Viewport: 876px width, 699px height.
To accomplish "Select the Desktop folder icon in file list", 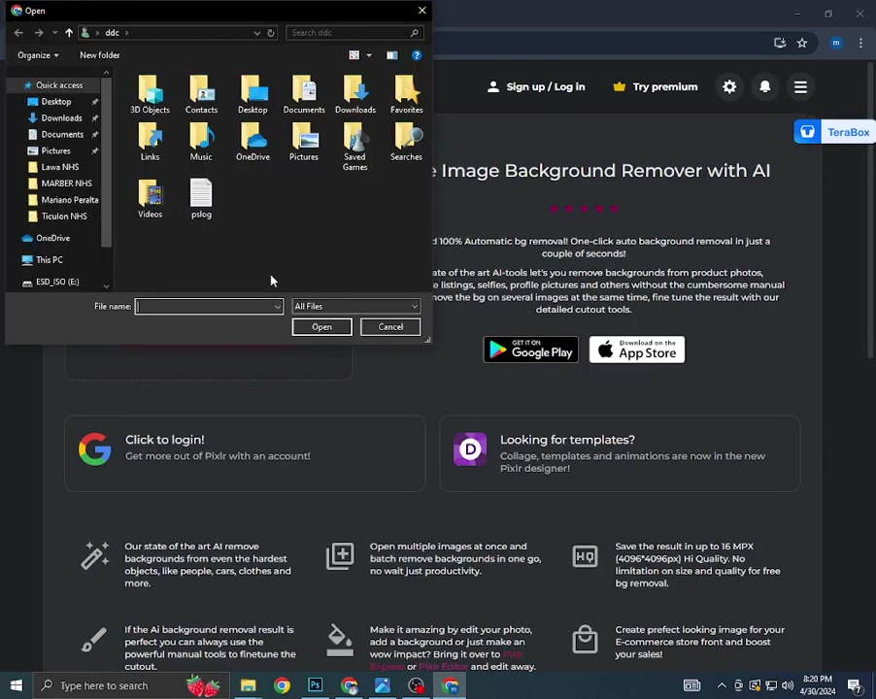I will [x=253, y=94].
